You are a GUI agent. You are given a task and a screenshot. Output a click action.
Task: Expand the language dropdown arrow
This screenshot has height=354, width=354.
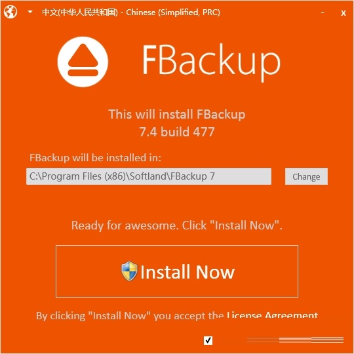point(30,12)
